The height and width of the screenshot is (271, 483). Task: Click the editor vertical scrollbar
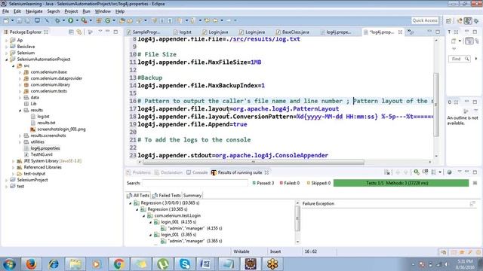click(436, 105)
